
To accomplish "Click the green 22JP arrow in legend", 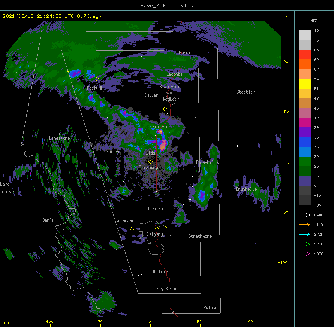I will (x=305, y=244).
